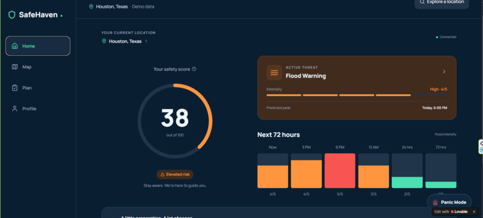Click the Explore a location button
Viewport: 483px width, 218px height.
[442, 3]
